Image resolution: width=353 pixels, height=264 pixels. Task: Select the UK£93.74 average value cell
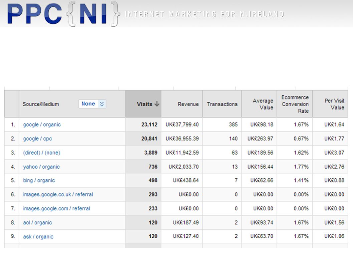tap(259, 223)
